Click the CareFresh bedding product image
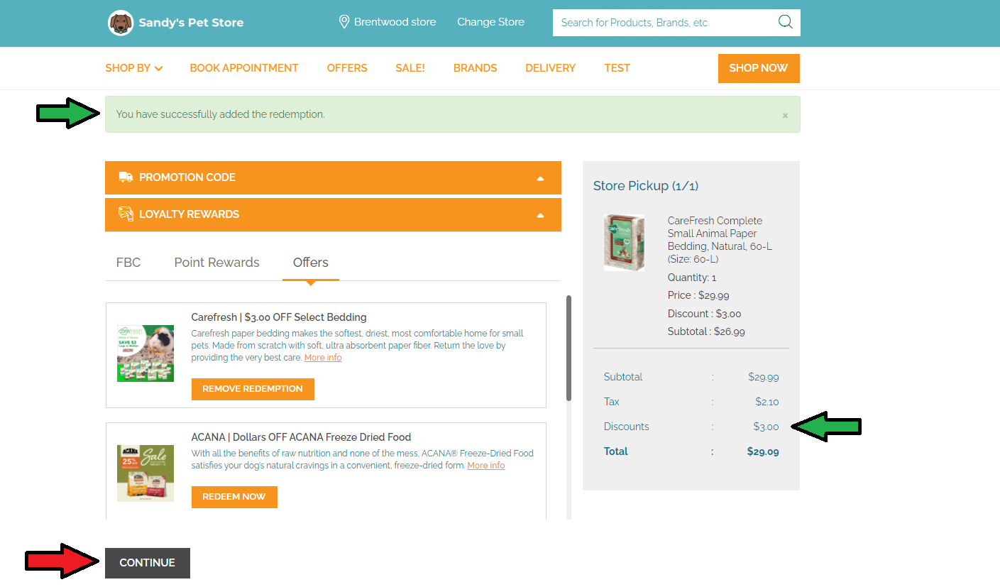The image size is (1000, 587). pos(624,243)
